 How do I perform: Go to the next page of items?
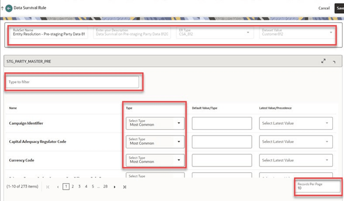pos(115,187)
